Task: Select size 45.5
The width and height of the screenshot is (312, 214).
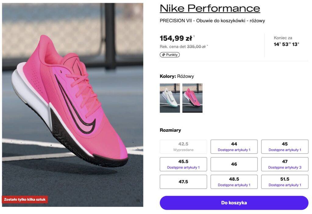Action: click(x=183, y=164)
